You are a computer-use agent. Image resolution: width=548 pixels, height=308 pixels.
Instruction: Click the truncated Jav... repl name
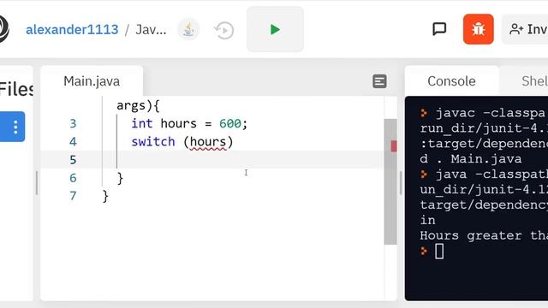pos(151,30)
